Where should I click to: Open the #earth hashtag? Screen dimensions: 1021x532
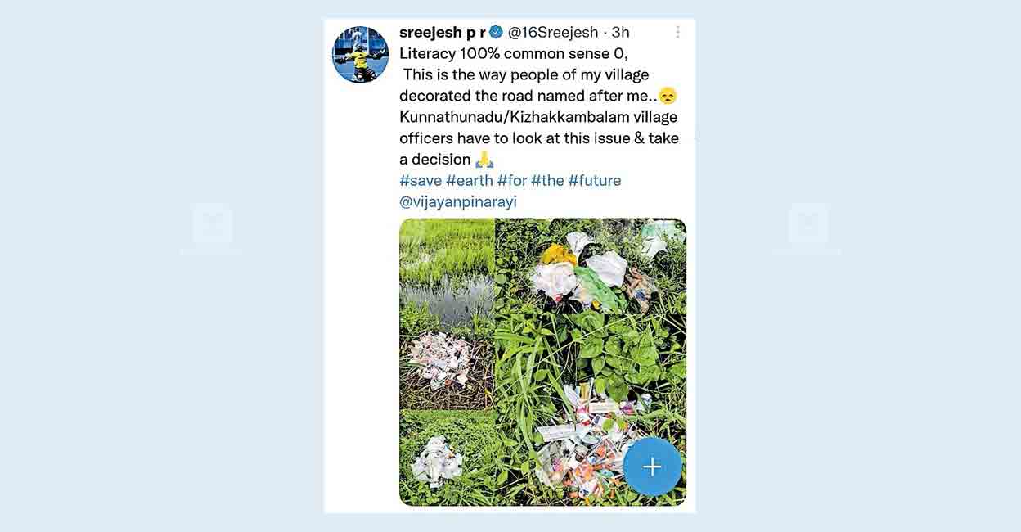pos(469,180)
